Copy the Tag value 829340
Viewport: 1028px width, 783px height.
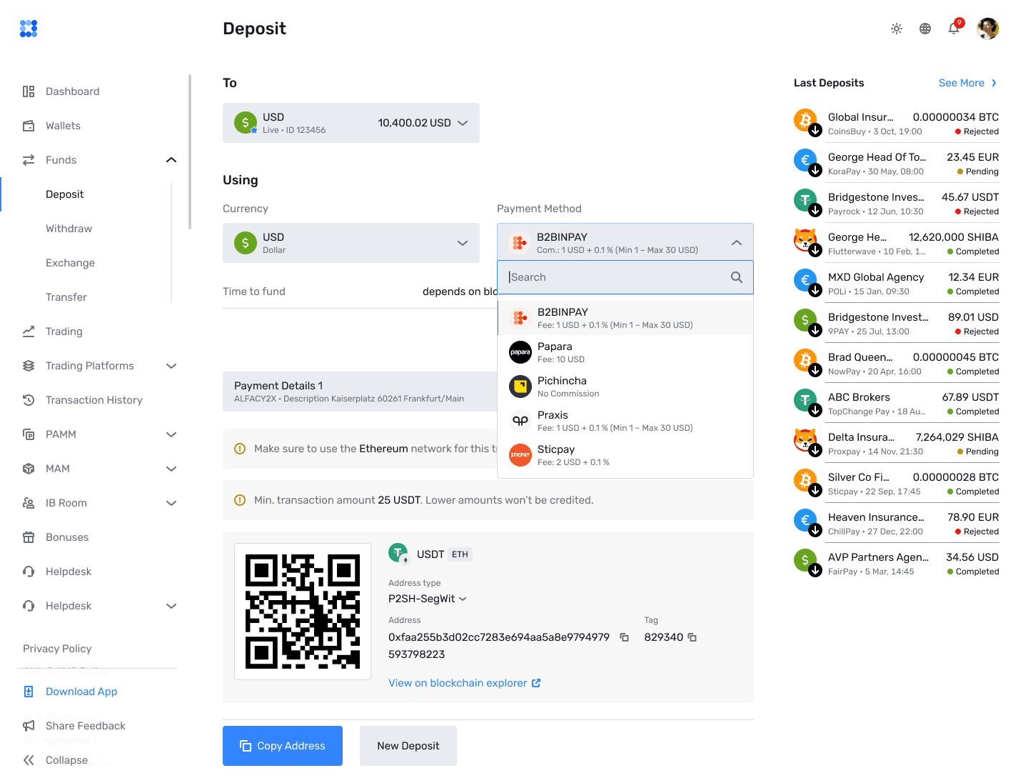(x=692, y=637)
